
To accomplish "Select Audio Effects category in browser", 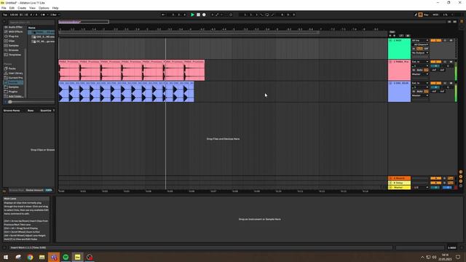I will [x=14, y=27].
